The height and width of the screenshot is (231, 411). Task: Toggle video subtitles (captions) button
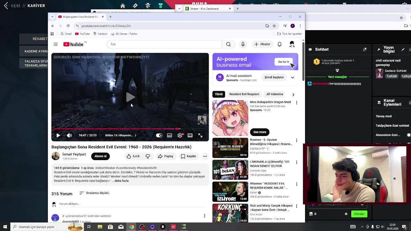tap(170, 135)
